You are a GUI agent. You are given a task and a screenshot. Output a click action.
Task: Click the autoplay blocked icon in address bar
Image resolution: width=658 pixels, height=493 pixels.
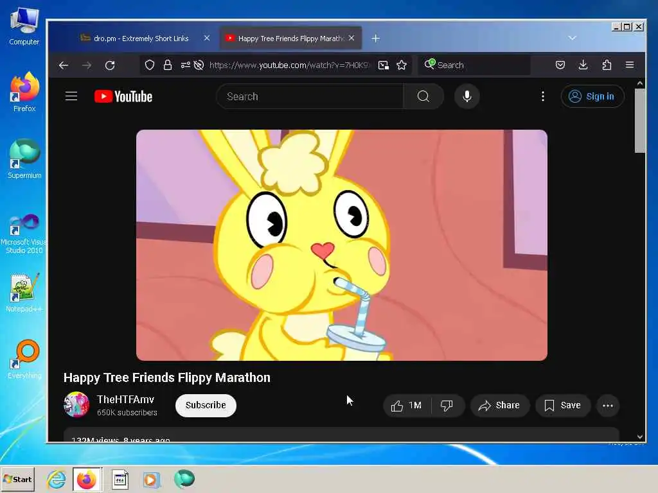click(x=199, y=65)
